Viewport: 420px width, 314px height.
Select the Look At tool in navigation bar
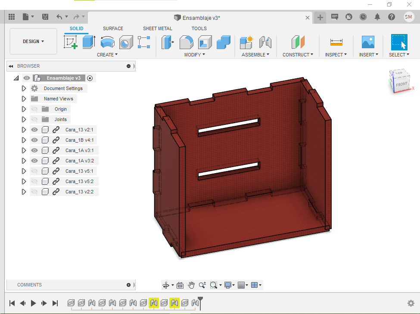tap(180, 285)
